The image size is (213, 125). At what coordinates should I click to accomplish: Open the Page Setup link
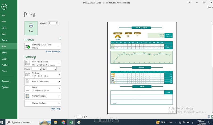click(56, 109)
